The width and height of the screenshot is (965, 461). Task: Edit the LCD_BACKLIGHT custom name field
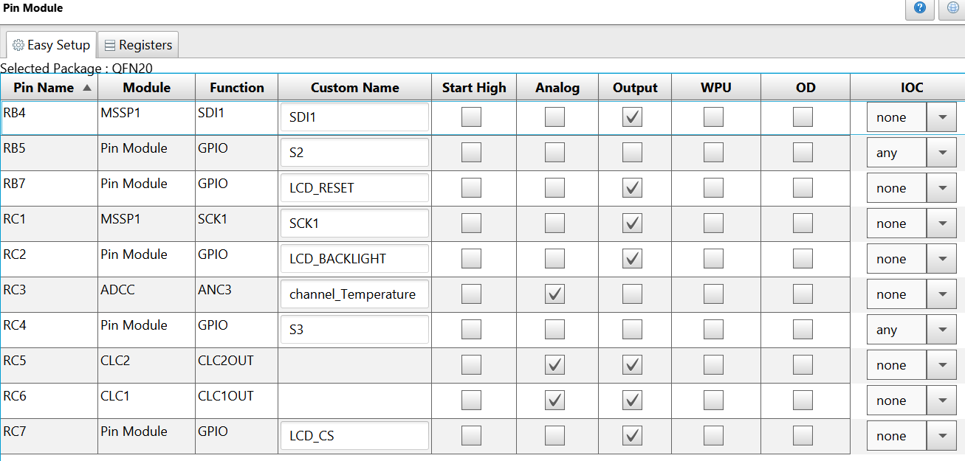[x=354, y=259]
